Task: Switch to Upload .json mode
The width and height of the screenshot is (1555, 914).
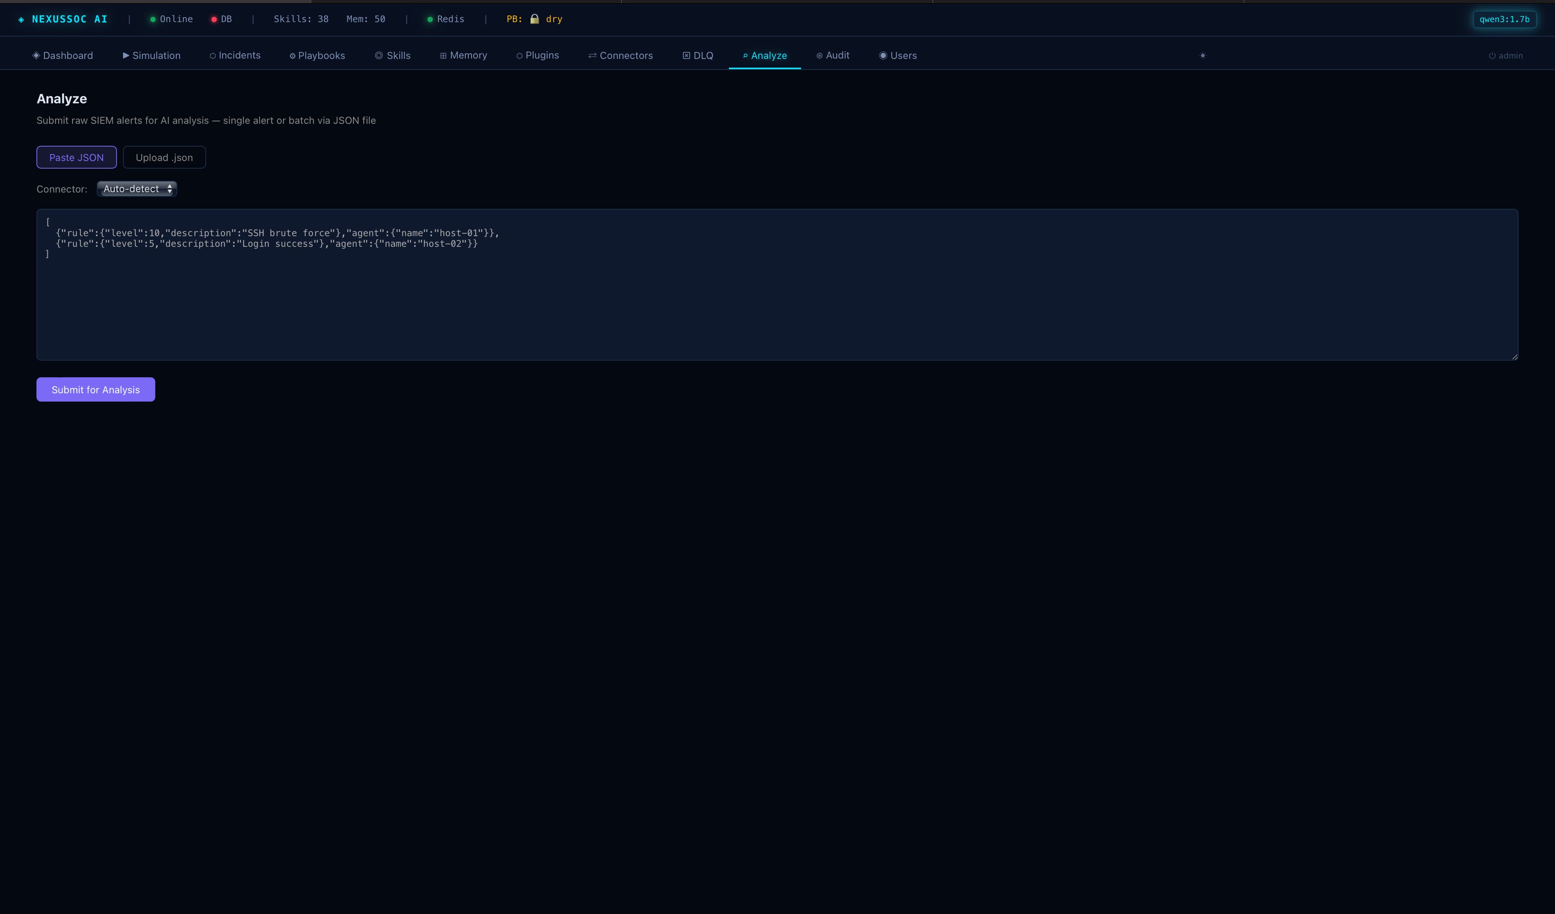Action: pyautogui.click(x=164, y=157)
